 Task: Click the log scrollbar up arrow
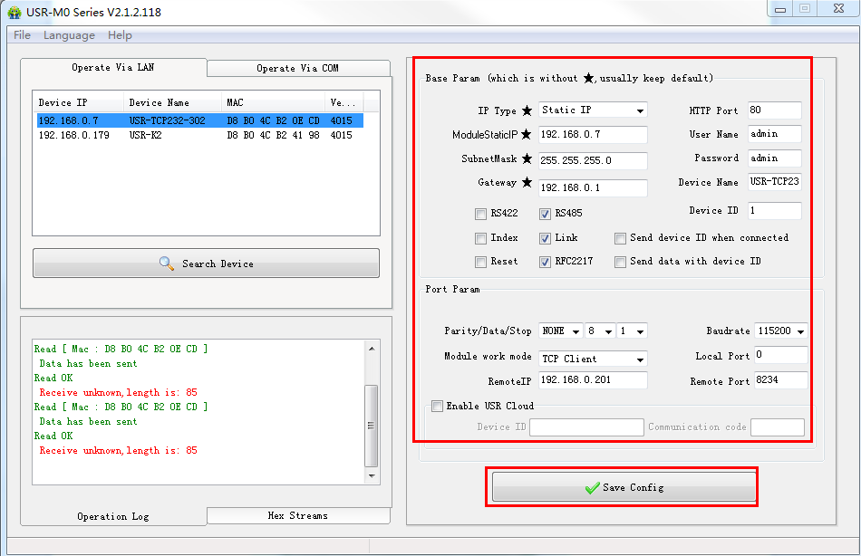372,349
